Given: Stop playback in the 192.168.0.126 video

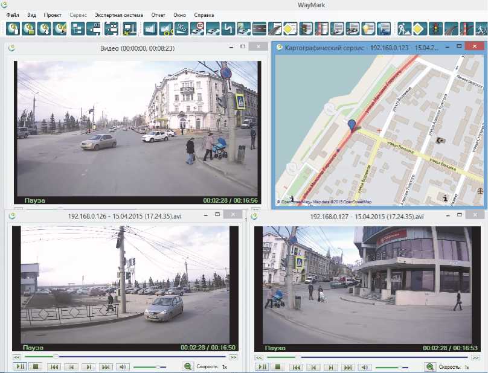Looking at the screenshot, I should (36, 366).
